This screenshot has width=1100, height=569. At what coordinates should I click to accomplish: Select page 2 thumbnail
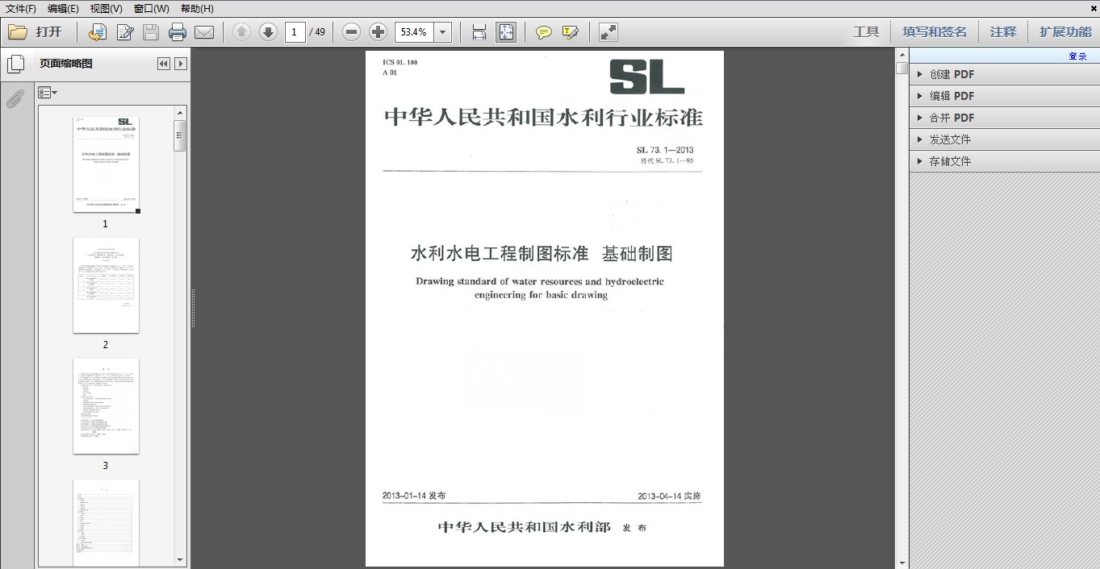tap(106, 285)
